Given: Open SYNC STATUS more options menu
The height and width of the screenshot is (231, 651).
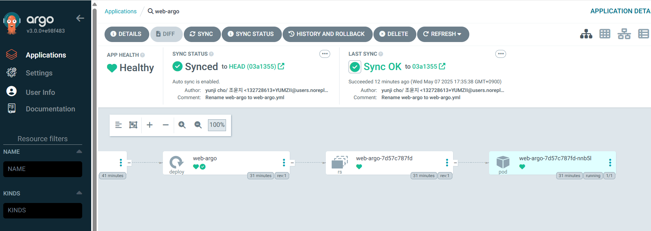Looking at the screenshot, I should tap(325, 54).
